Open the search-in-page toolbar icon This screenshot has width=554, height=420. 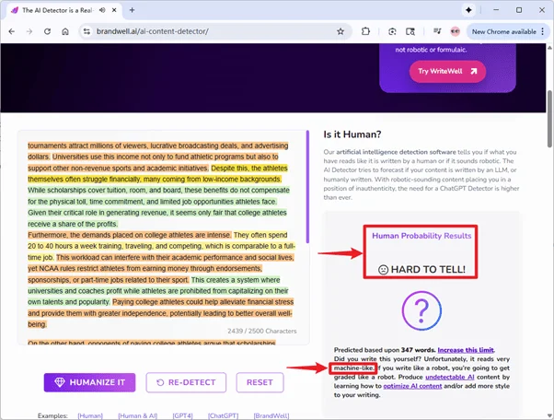tap(410, 31)
